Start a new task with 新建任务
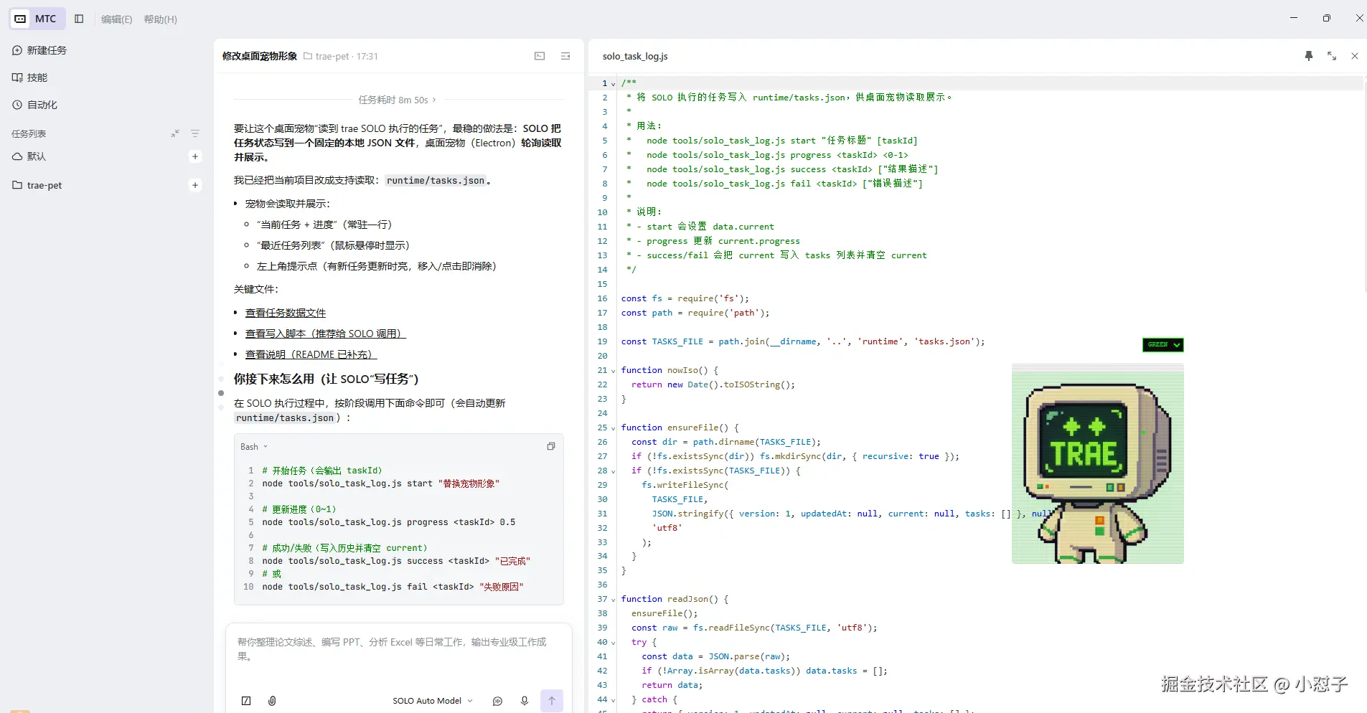Viewport: 1367px width, 713px height. (39, 50)
